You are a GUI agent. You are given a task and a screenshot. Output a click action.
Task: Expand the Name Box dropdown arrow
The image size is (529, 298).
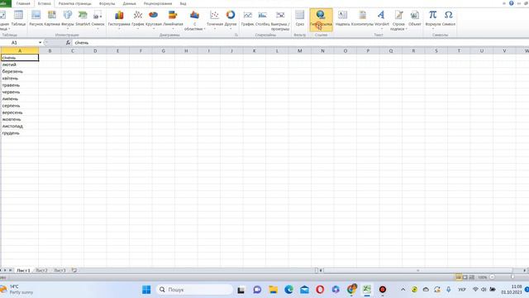pyautogui.click(x=41, y=42)
